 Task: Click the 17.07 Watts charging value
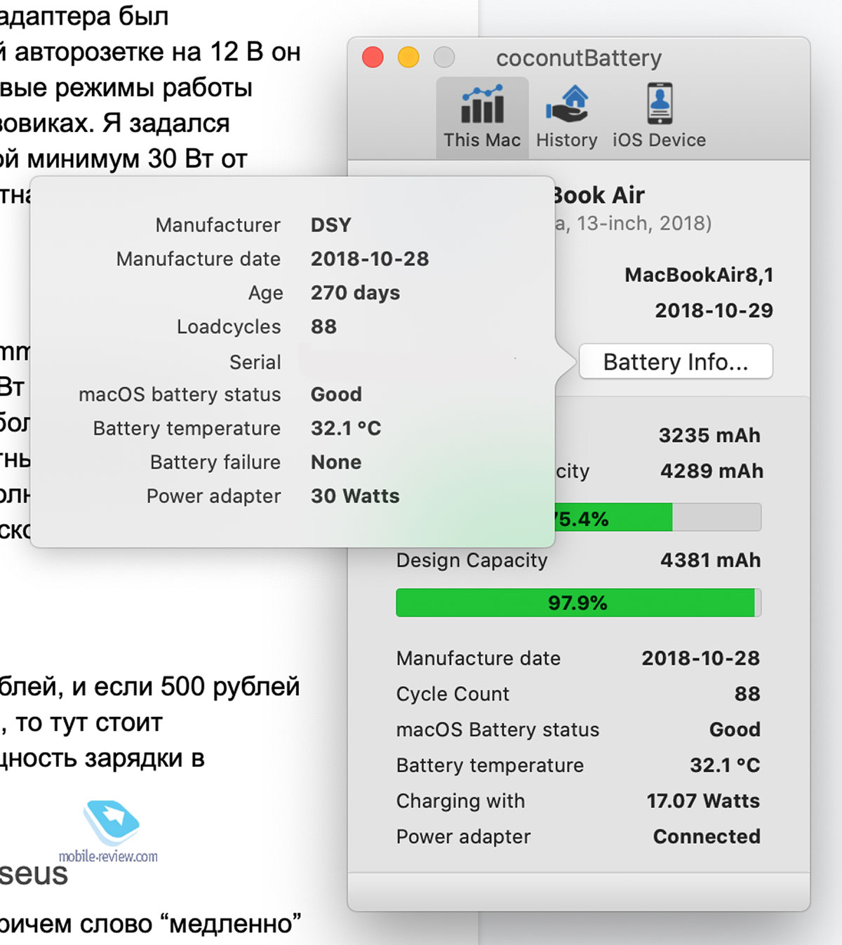click(703, 801)
